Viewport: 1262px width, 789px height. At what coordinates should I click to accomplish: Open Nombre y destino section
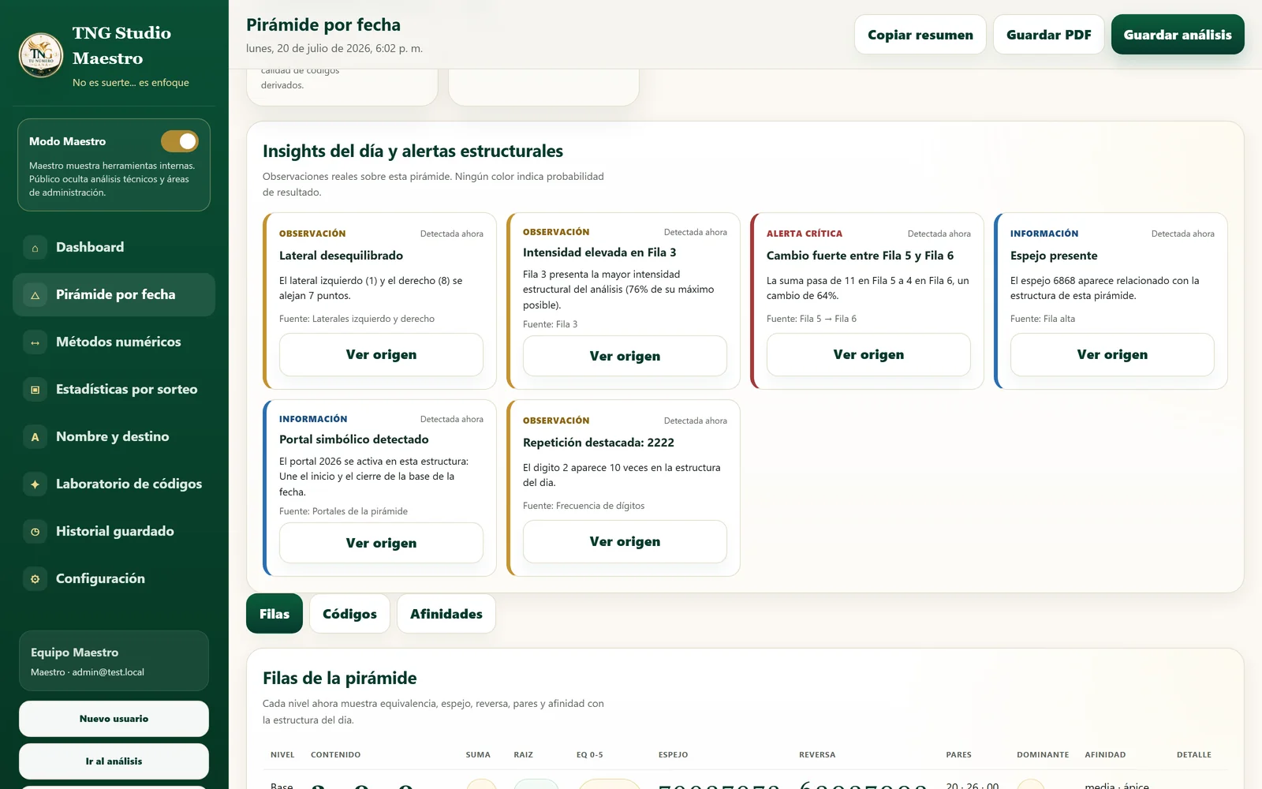(x=114, y=437)
